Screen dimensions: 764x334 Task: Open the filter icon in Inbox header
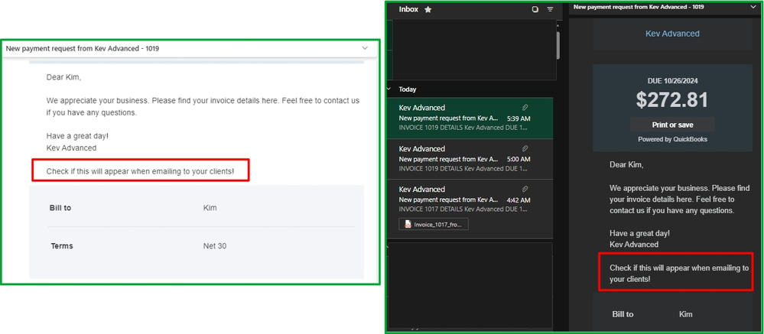click(x=550, y=9)
